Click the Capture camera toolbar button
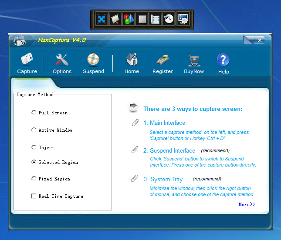 pos(27,63)
